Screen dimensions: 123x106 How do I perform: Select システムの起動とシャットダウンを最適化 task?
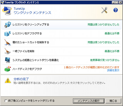pyautogui.click(x=61, y=60)
